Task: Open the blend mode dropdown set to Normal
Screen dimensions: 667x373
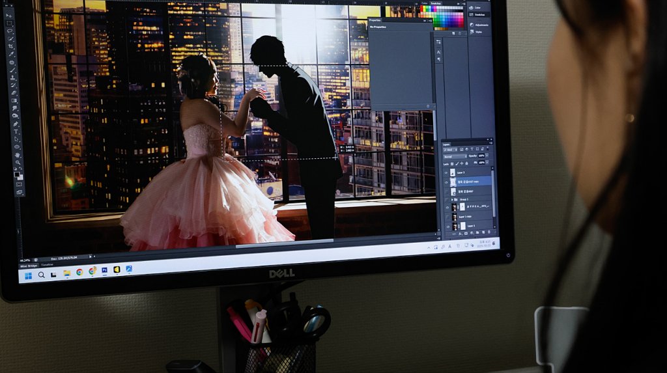Action: [x=451, y=156]
